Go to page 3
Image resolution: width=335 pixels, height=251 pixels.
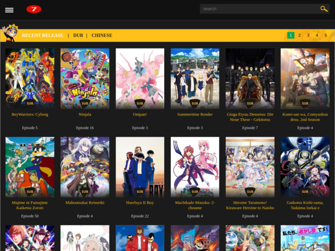308,35
